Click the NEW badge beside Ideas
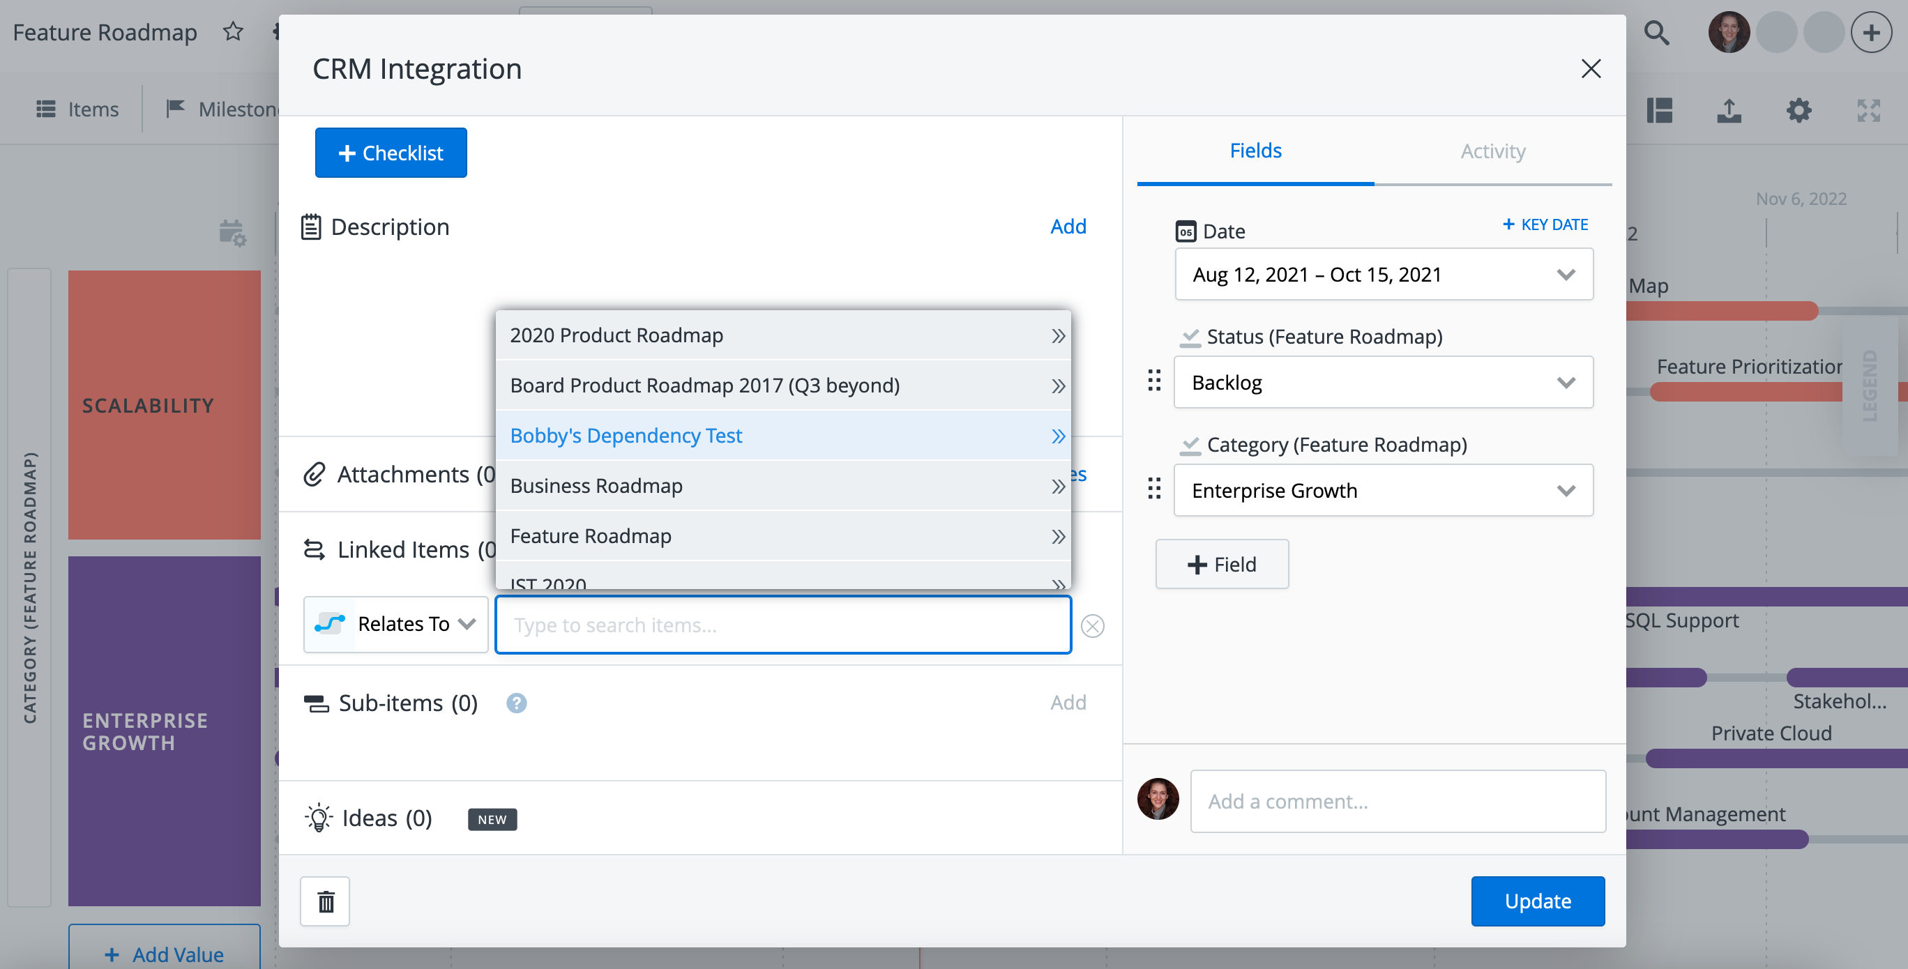Image resolution: width=1908 pixels, height=969 pixels. [x=492, y=820]
